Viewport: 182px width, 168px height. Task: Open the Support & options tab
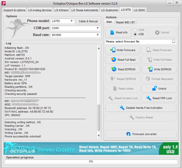point(14,10)
